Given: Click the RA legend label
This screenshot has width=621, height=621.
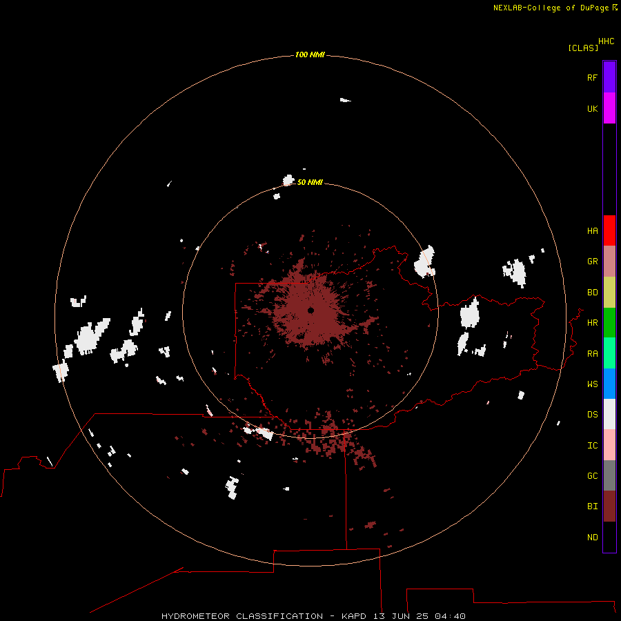Looking at the screenshot, I should click(x=592, y=354).
